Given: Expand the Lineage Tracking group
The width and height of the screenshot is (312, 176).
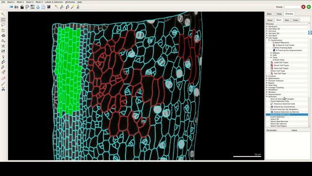Looking at the screenshot, I should click(267, 88).
